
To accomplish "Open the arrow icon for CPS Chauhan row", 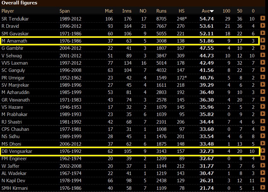I will 263,128.
